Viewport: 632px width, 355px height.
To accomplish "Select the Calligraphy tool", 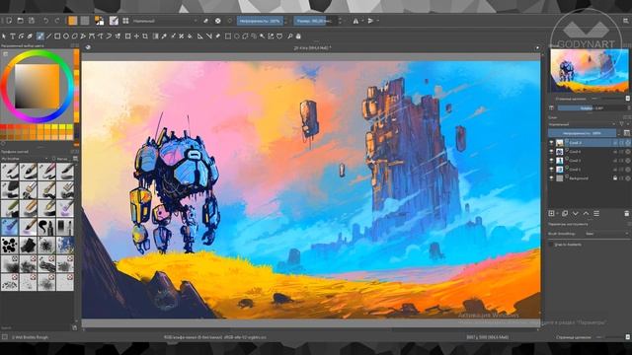I will (30, 36).
